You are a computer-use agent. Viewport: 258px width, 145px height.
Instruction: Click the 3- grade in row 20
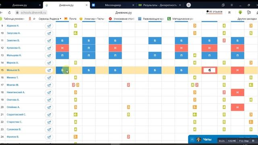(195, 107)
